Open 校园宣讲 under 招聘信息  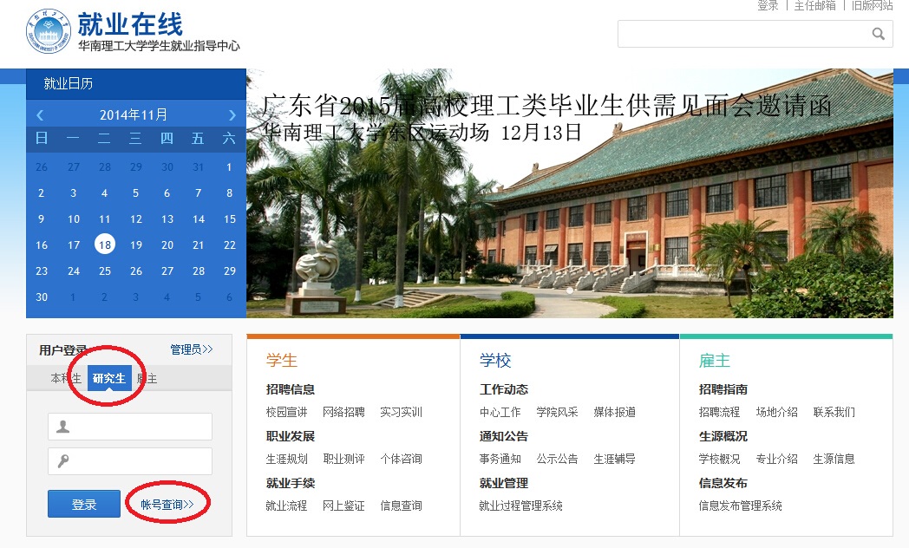tap(286, 412)
